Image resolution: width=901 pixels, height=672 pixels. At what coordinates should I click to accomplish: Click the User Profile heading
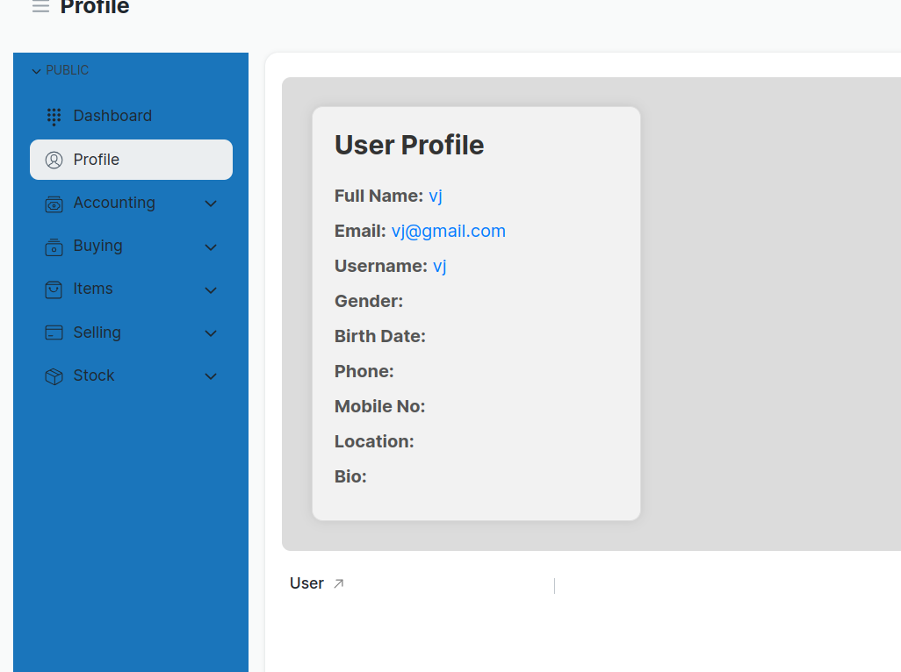pyautogui.click(x=409, y=145)
